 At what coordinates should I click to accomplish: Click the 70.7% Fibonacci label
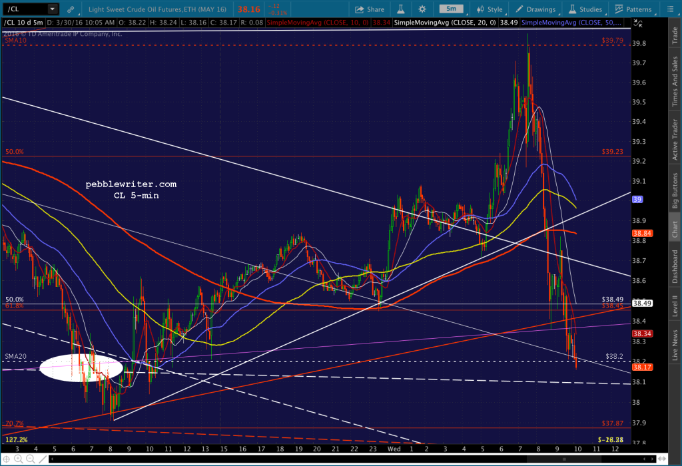point(15,423)
